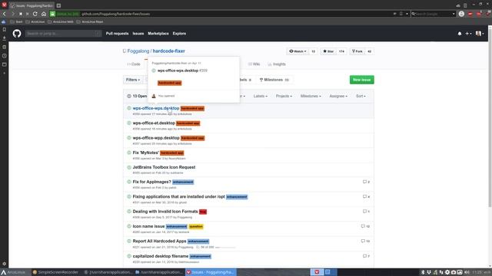Expand the Sort dropdown

pos(361,96)
